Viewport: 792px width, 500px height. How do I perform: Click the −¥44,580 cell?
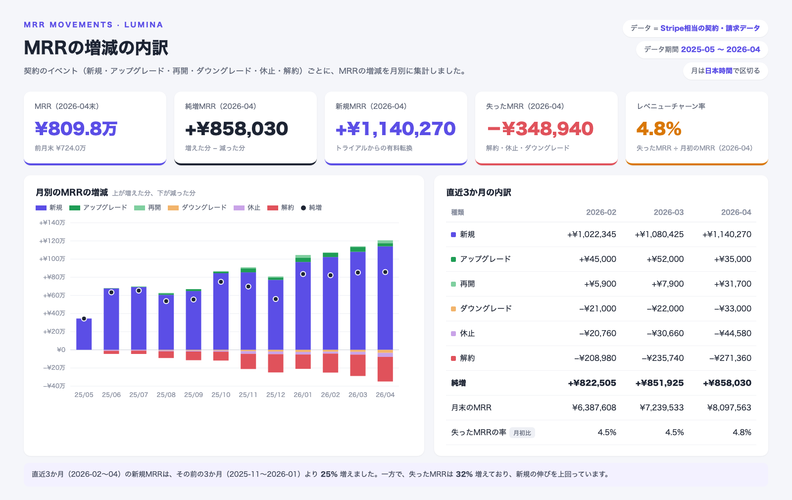[x=733, y=334]
